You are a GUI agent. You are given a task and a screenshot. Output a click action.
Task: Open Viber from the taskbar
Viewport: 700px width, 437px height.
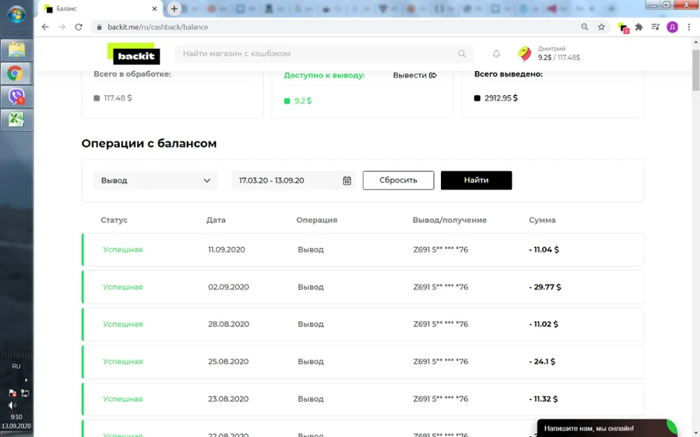point(17,96)
